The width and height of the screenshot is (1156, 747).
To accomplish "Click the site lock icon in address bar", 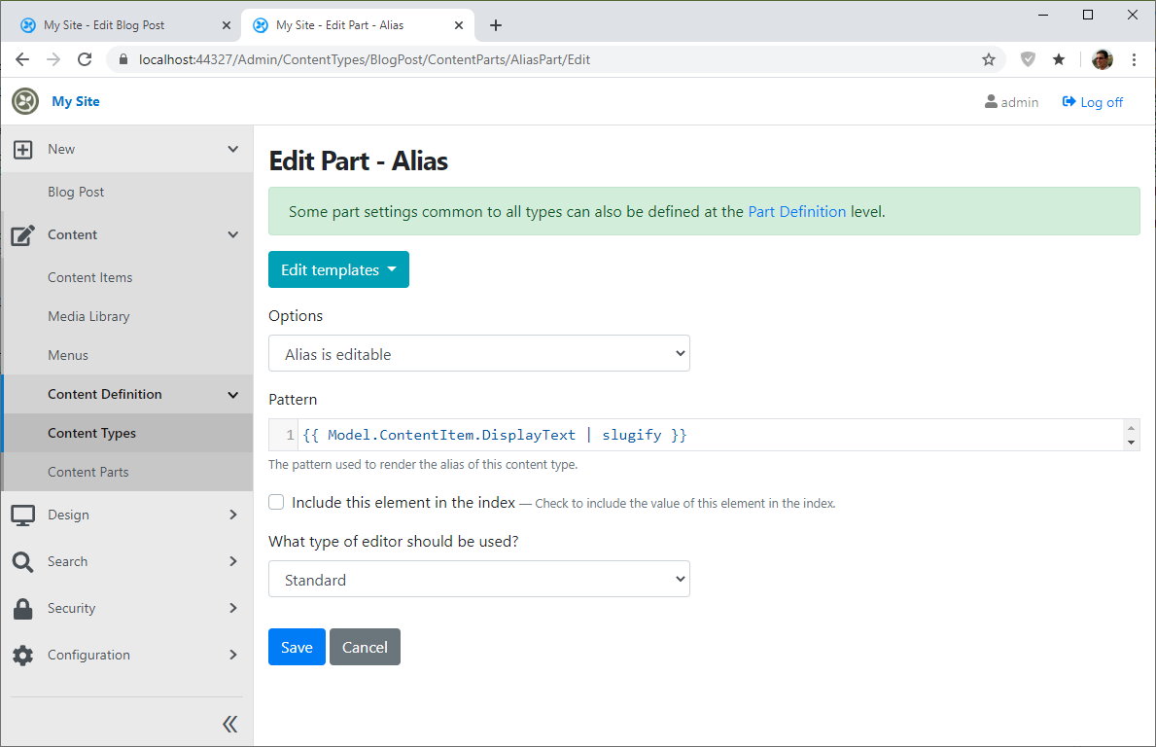I will (123, 59).
